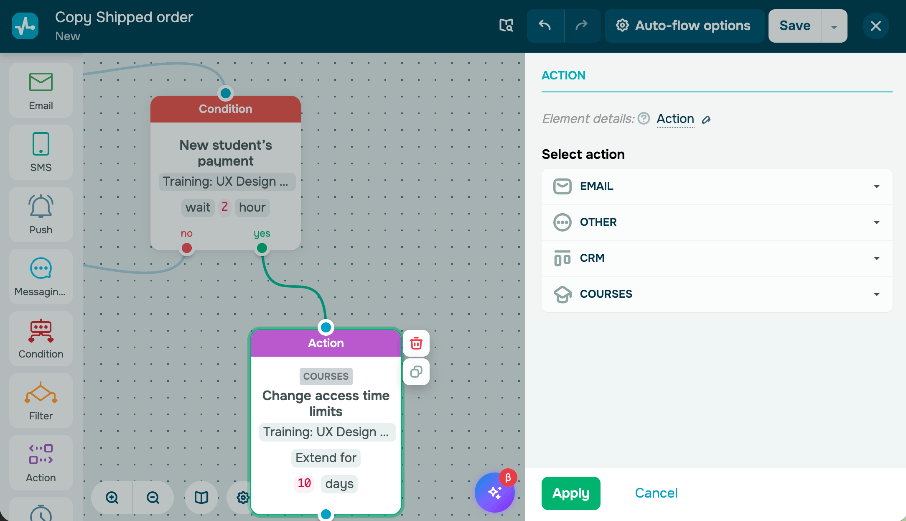Switch to the ACTION tab

click(563, 76)
